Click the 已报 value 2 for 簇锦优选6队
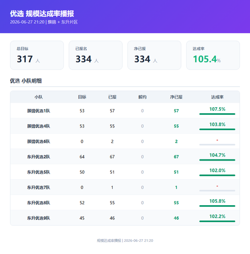 click(112, 141)
